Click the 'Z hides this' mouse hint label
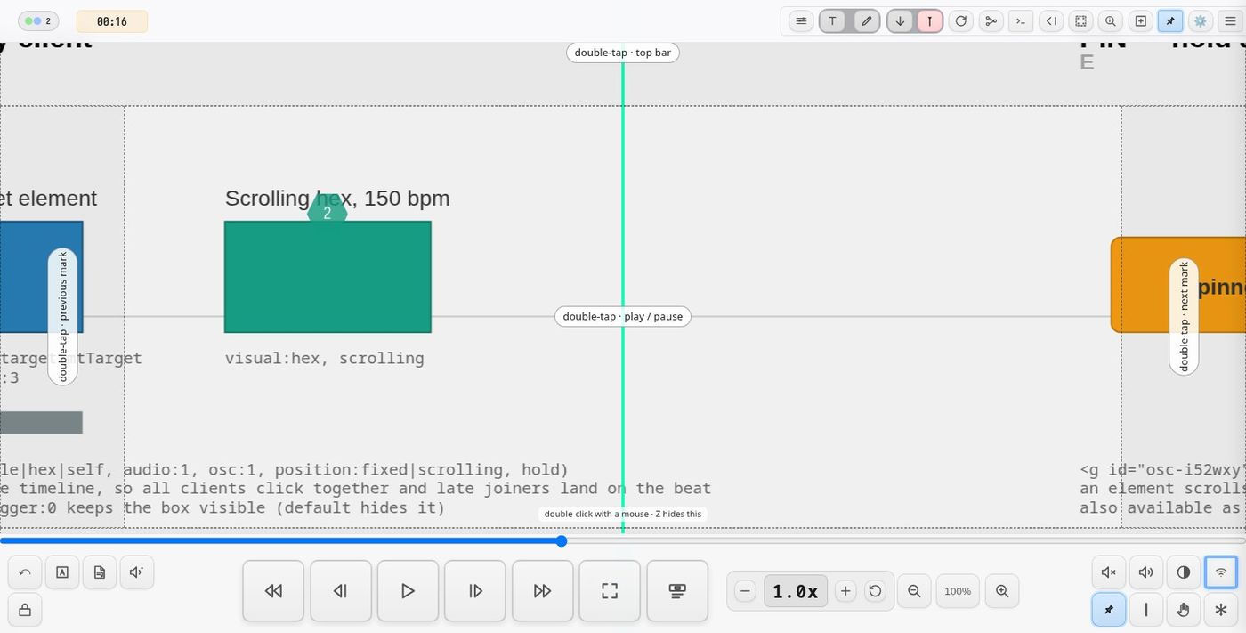This screenshot has width=1246, height=633. click(x=623, y=514)
